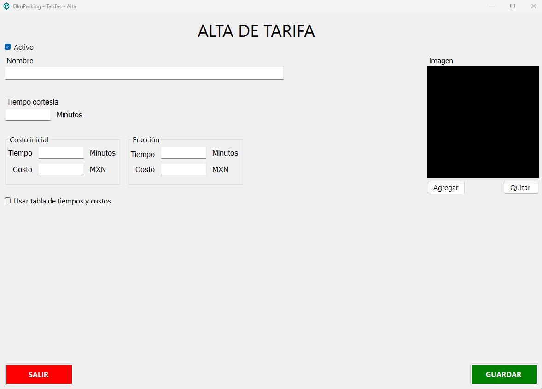Image resolution: width=542 pixels, height=389 pixels.
Task: Enable Usar tabla de tiempos y costos
Action: point(8,201)
